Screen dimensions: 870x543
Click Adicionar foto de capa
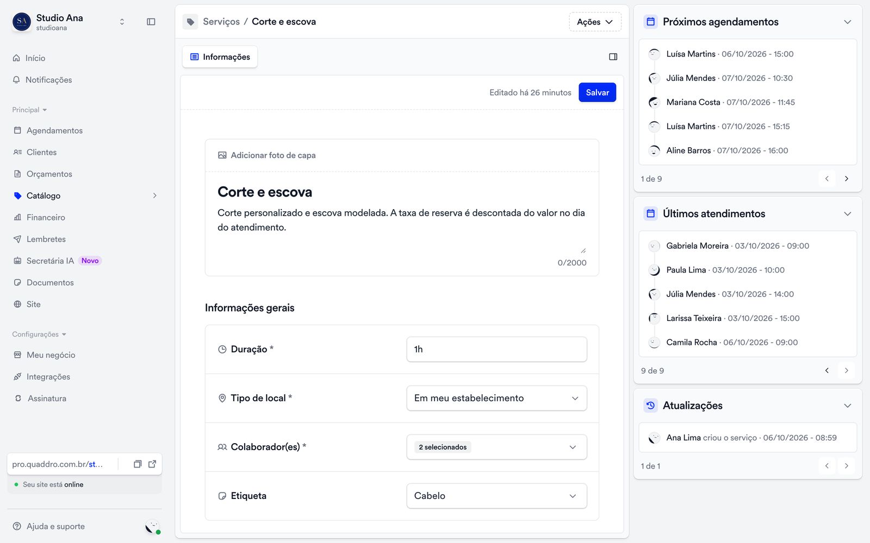(267, 155)
